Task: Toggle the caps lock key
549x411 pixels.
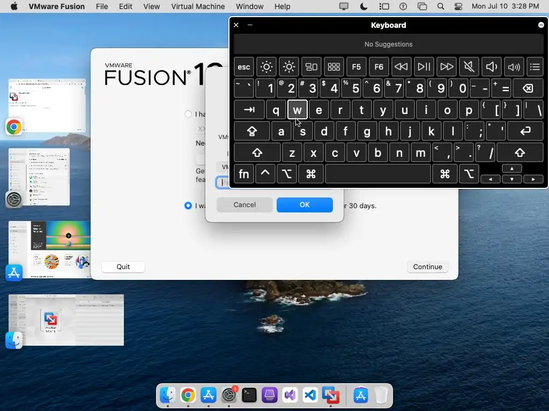Action: click(252, 131)
